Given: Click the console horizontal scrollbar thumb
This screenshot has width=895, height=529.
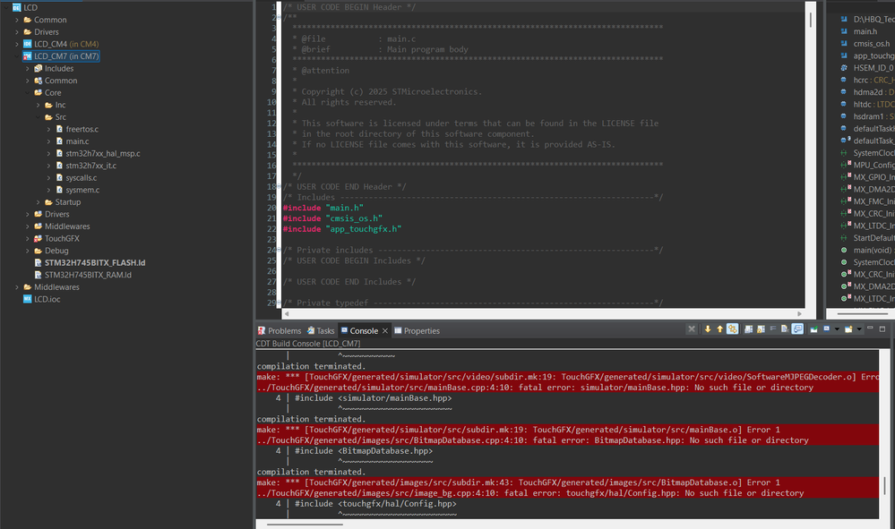Looking at the screenshot, I should tap(305, 525).
